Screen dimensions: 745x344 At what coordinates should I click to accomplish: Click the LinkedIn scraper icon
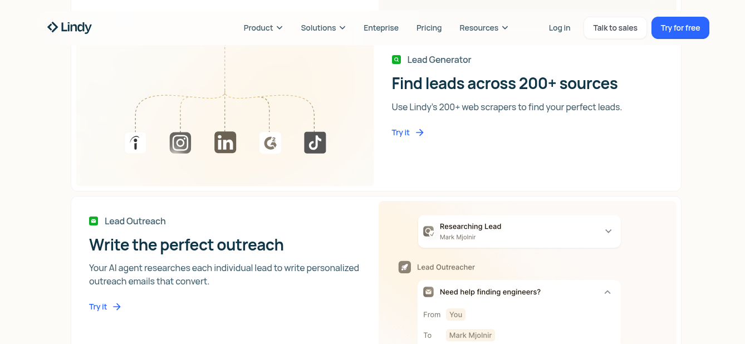pos(225,142)
